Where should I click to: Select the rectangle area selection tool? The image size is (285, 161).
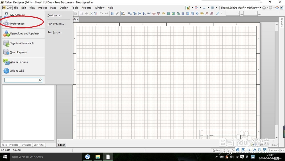pyautogui.click(x=81, y=13)
